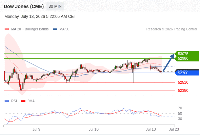This screenshot has width=200, height=135.
Task: Click the Dow Jones (CME) title
Action: [x=24, y=6]
